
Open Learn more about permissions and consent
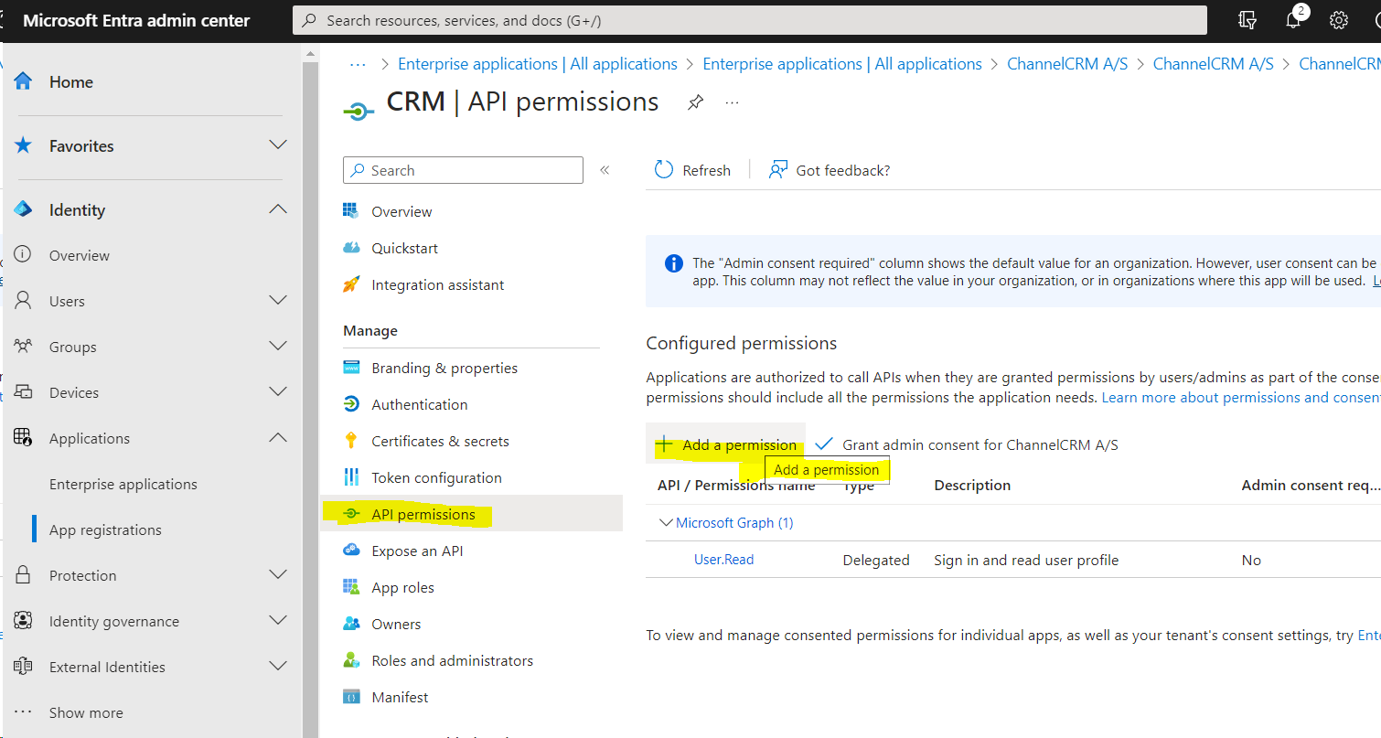[1241, 397]
